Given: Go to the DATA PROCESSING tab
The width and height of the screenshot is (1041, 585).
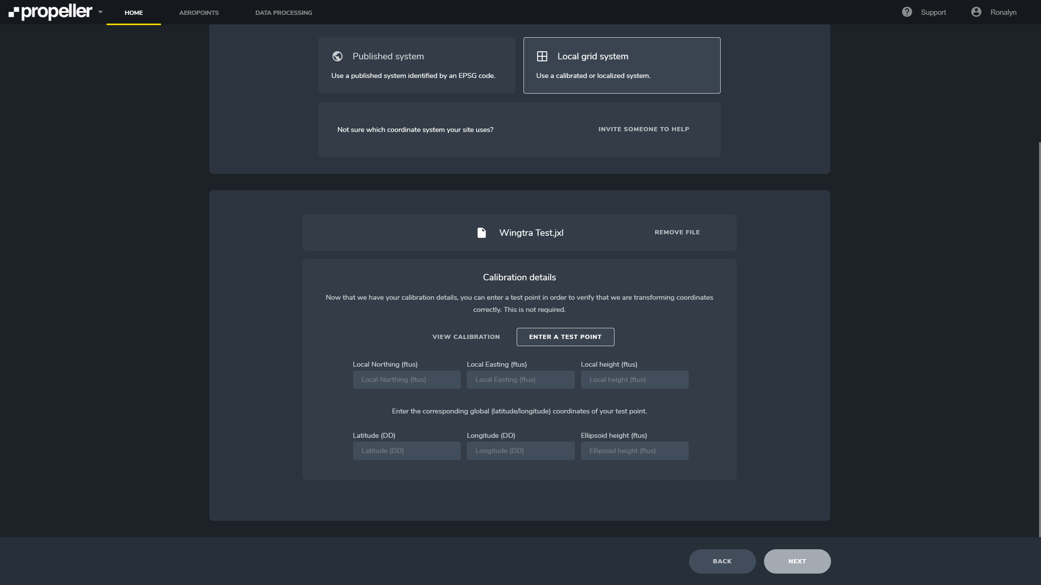Looking at the screenshot, I should (283, 13).
